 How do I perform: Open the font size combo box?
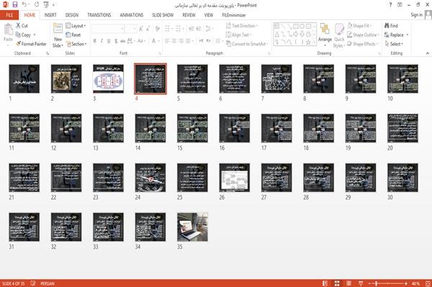click(130, 29)
